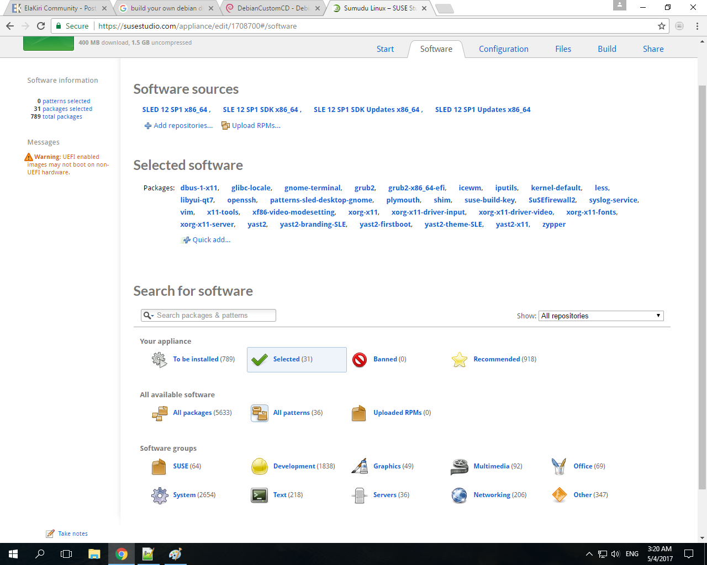Viewport: 707px width, 565px height.
Task: Click the Uploaded RPMs box icon
Action: (359, 413)
